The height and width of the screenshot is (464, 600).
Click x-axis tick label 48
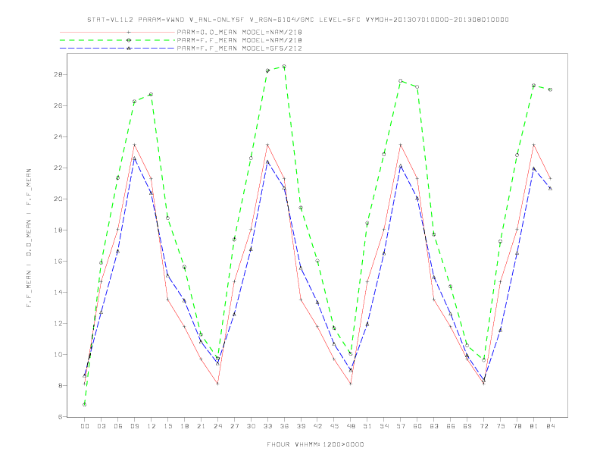pyautogui.click(x=351, y=426)
